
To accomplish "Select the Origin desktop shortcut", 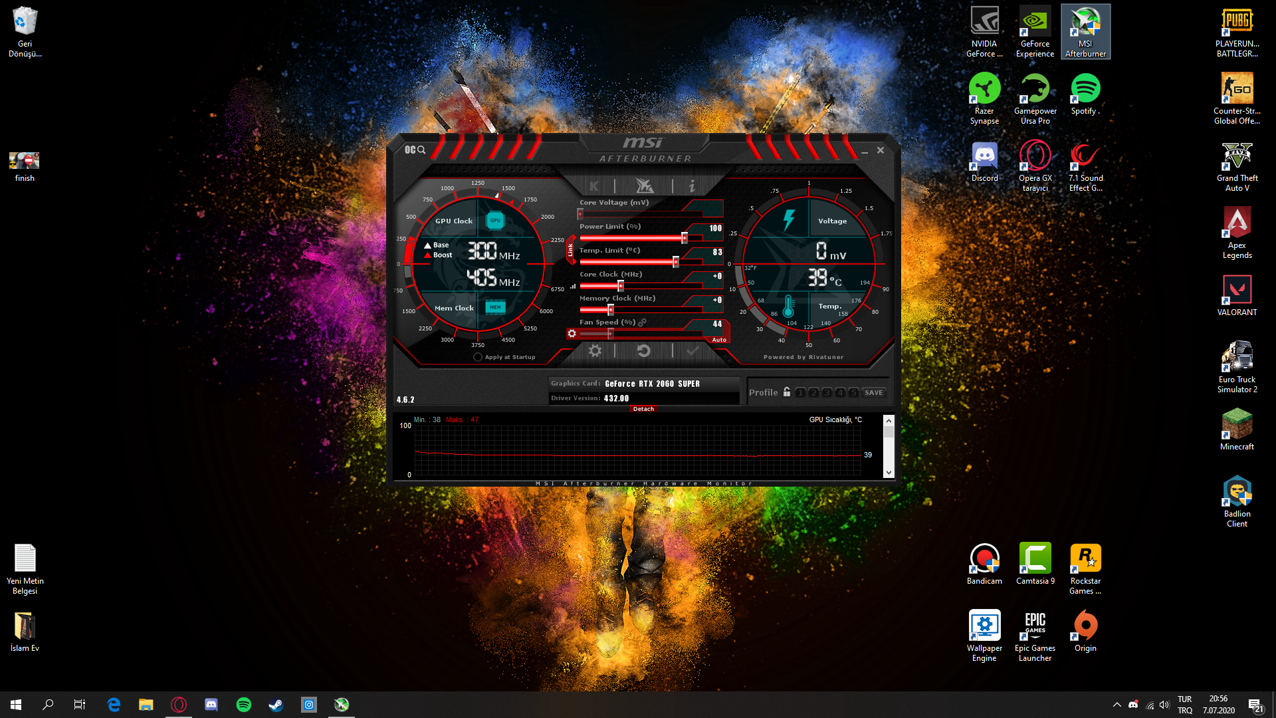I will tap(1085, 632).
